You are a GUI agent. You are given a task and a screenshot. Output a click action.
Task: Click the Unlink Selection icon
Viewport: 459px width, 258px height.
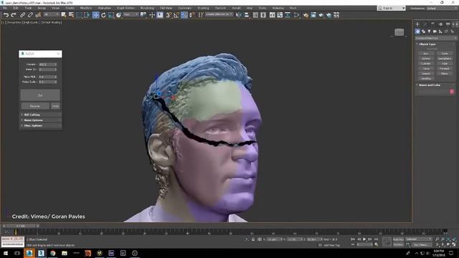tap(30, 15)
